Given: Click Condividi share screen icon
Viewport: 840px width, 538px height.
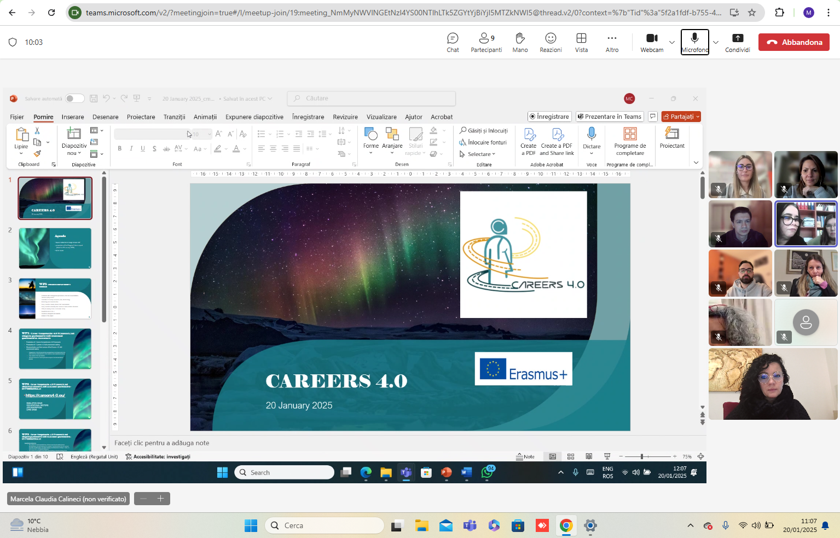Looking at the screenshot, I should (738, 42).
